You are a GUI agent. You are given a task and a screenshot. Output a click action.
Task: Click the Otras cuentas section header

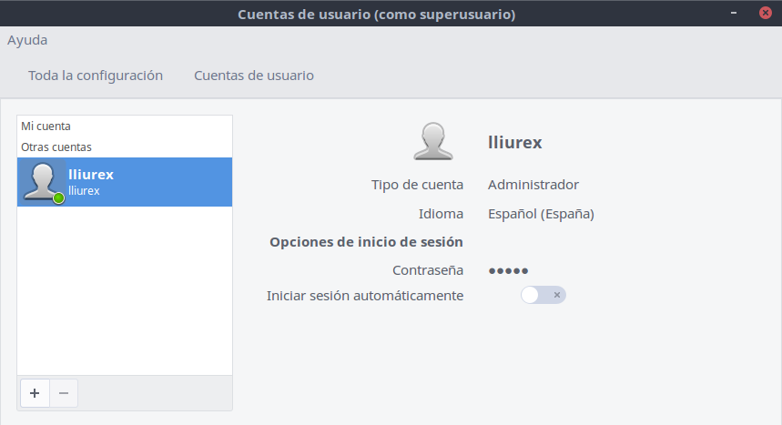click(x=56, y=147)
